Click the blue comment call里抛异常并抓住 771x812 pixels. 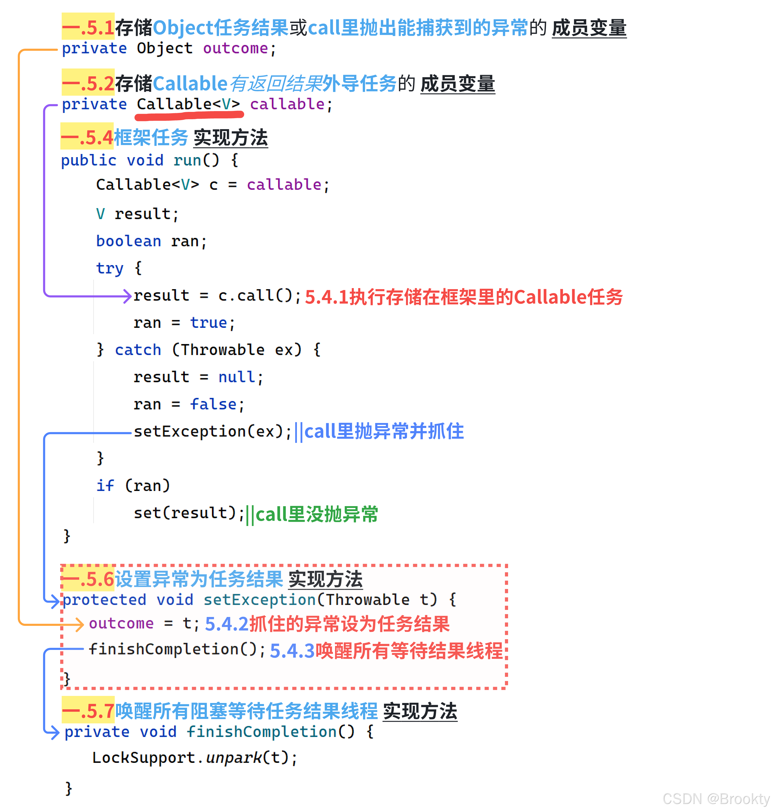(x=383, y=432)
